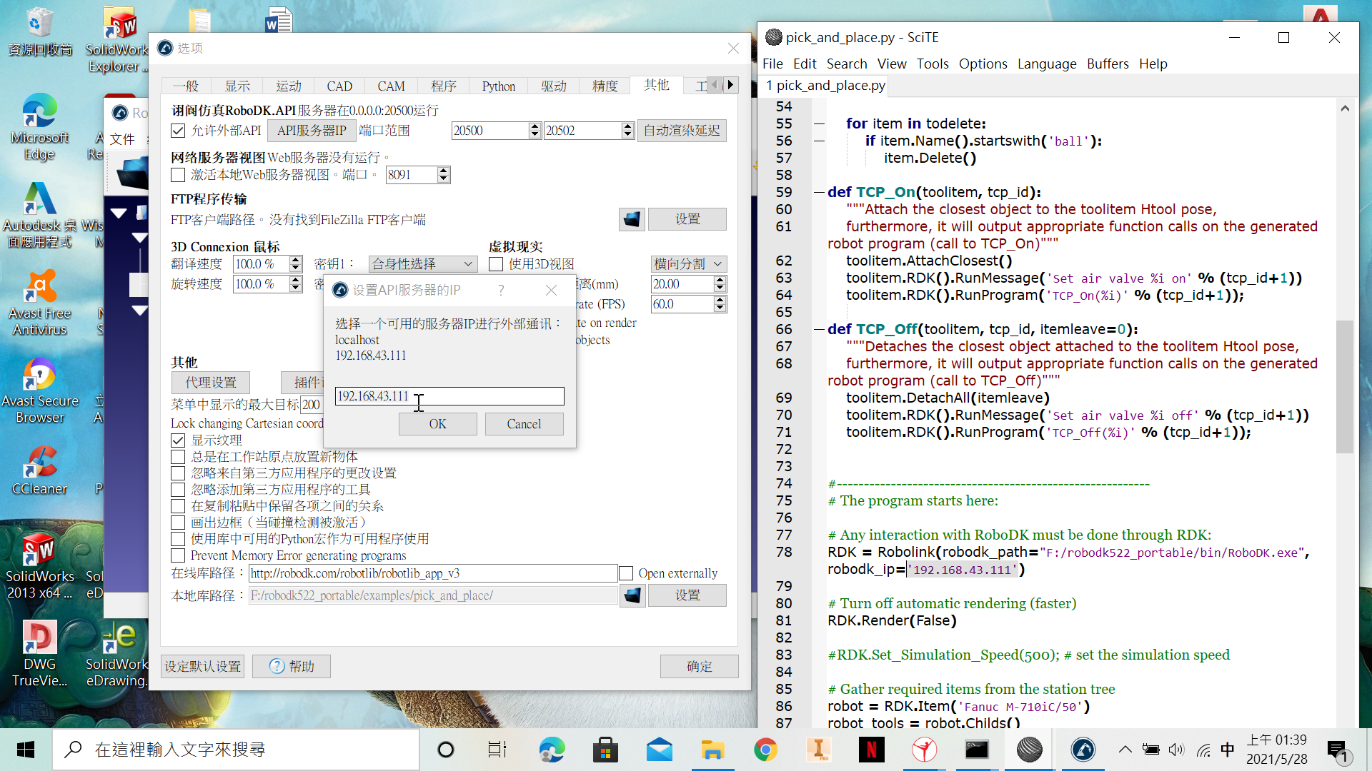Open the notification center icon

pos(1337,750)
